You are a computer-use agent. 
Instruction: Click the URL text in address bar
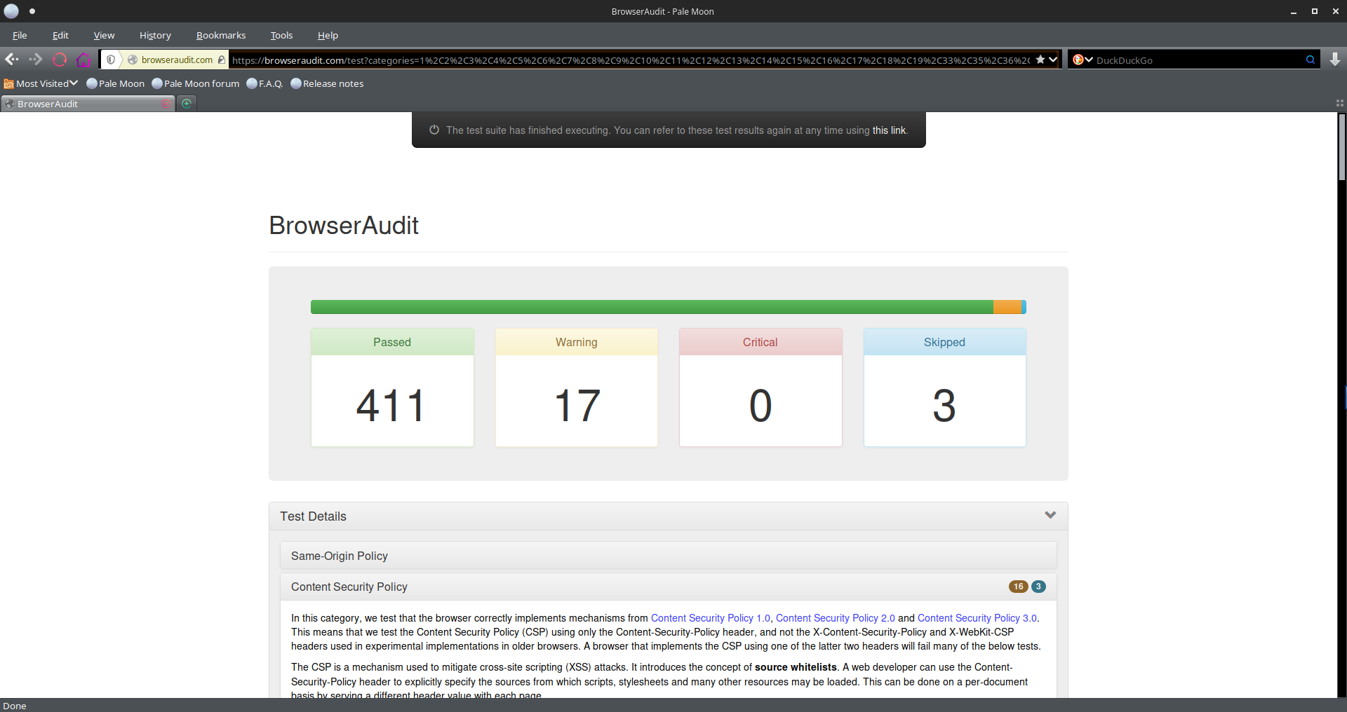click(631, 60)
